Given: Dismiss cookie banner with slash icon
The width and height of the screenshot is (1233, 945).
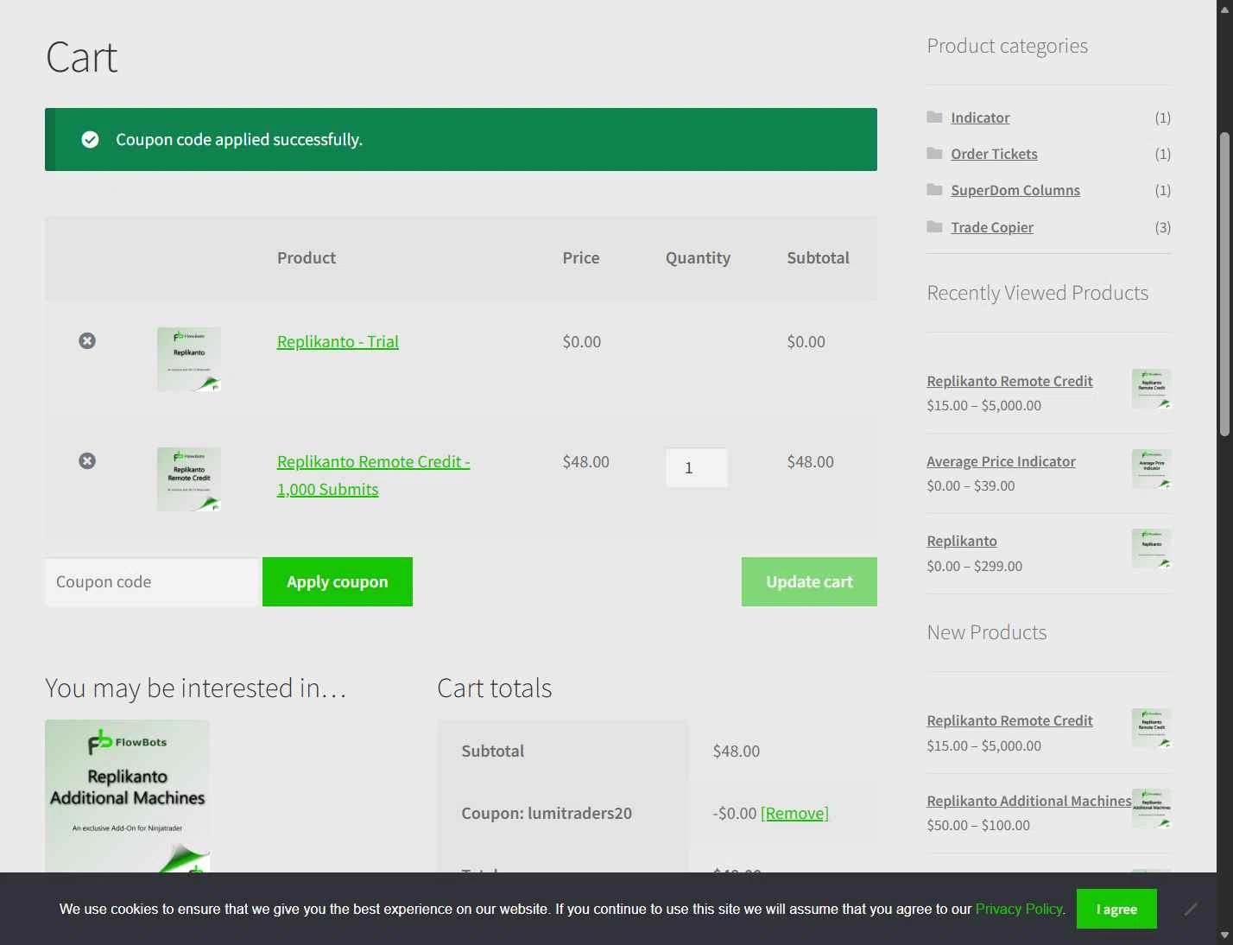Looking at the screenshot, I should 1191,909.
